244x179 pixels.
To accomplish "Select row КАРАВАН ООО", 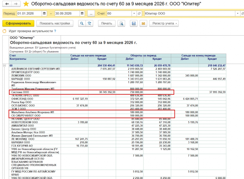I will (21, 142).
